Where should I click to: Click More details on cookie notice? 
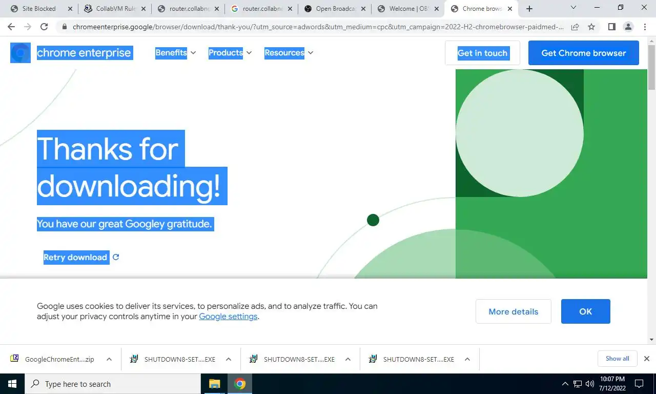coord(514,311)
